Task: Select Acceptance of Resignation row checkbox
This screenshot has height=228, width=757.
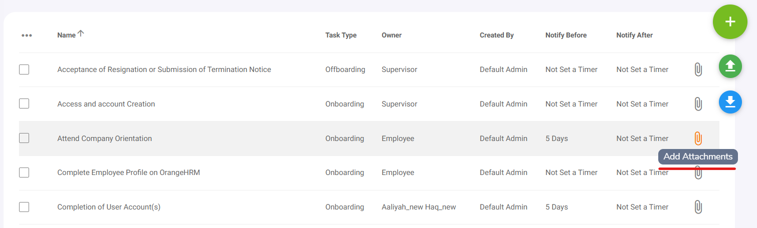Action: point(24,69)
